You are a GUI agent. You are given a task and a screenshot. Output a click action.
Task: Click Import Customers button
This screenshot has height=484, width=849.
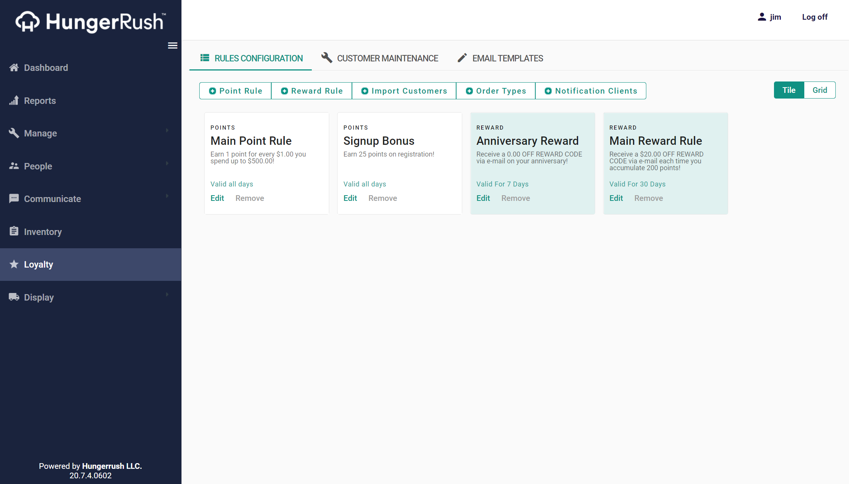[404, 91]
